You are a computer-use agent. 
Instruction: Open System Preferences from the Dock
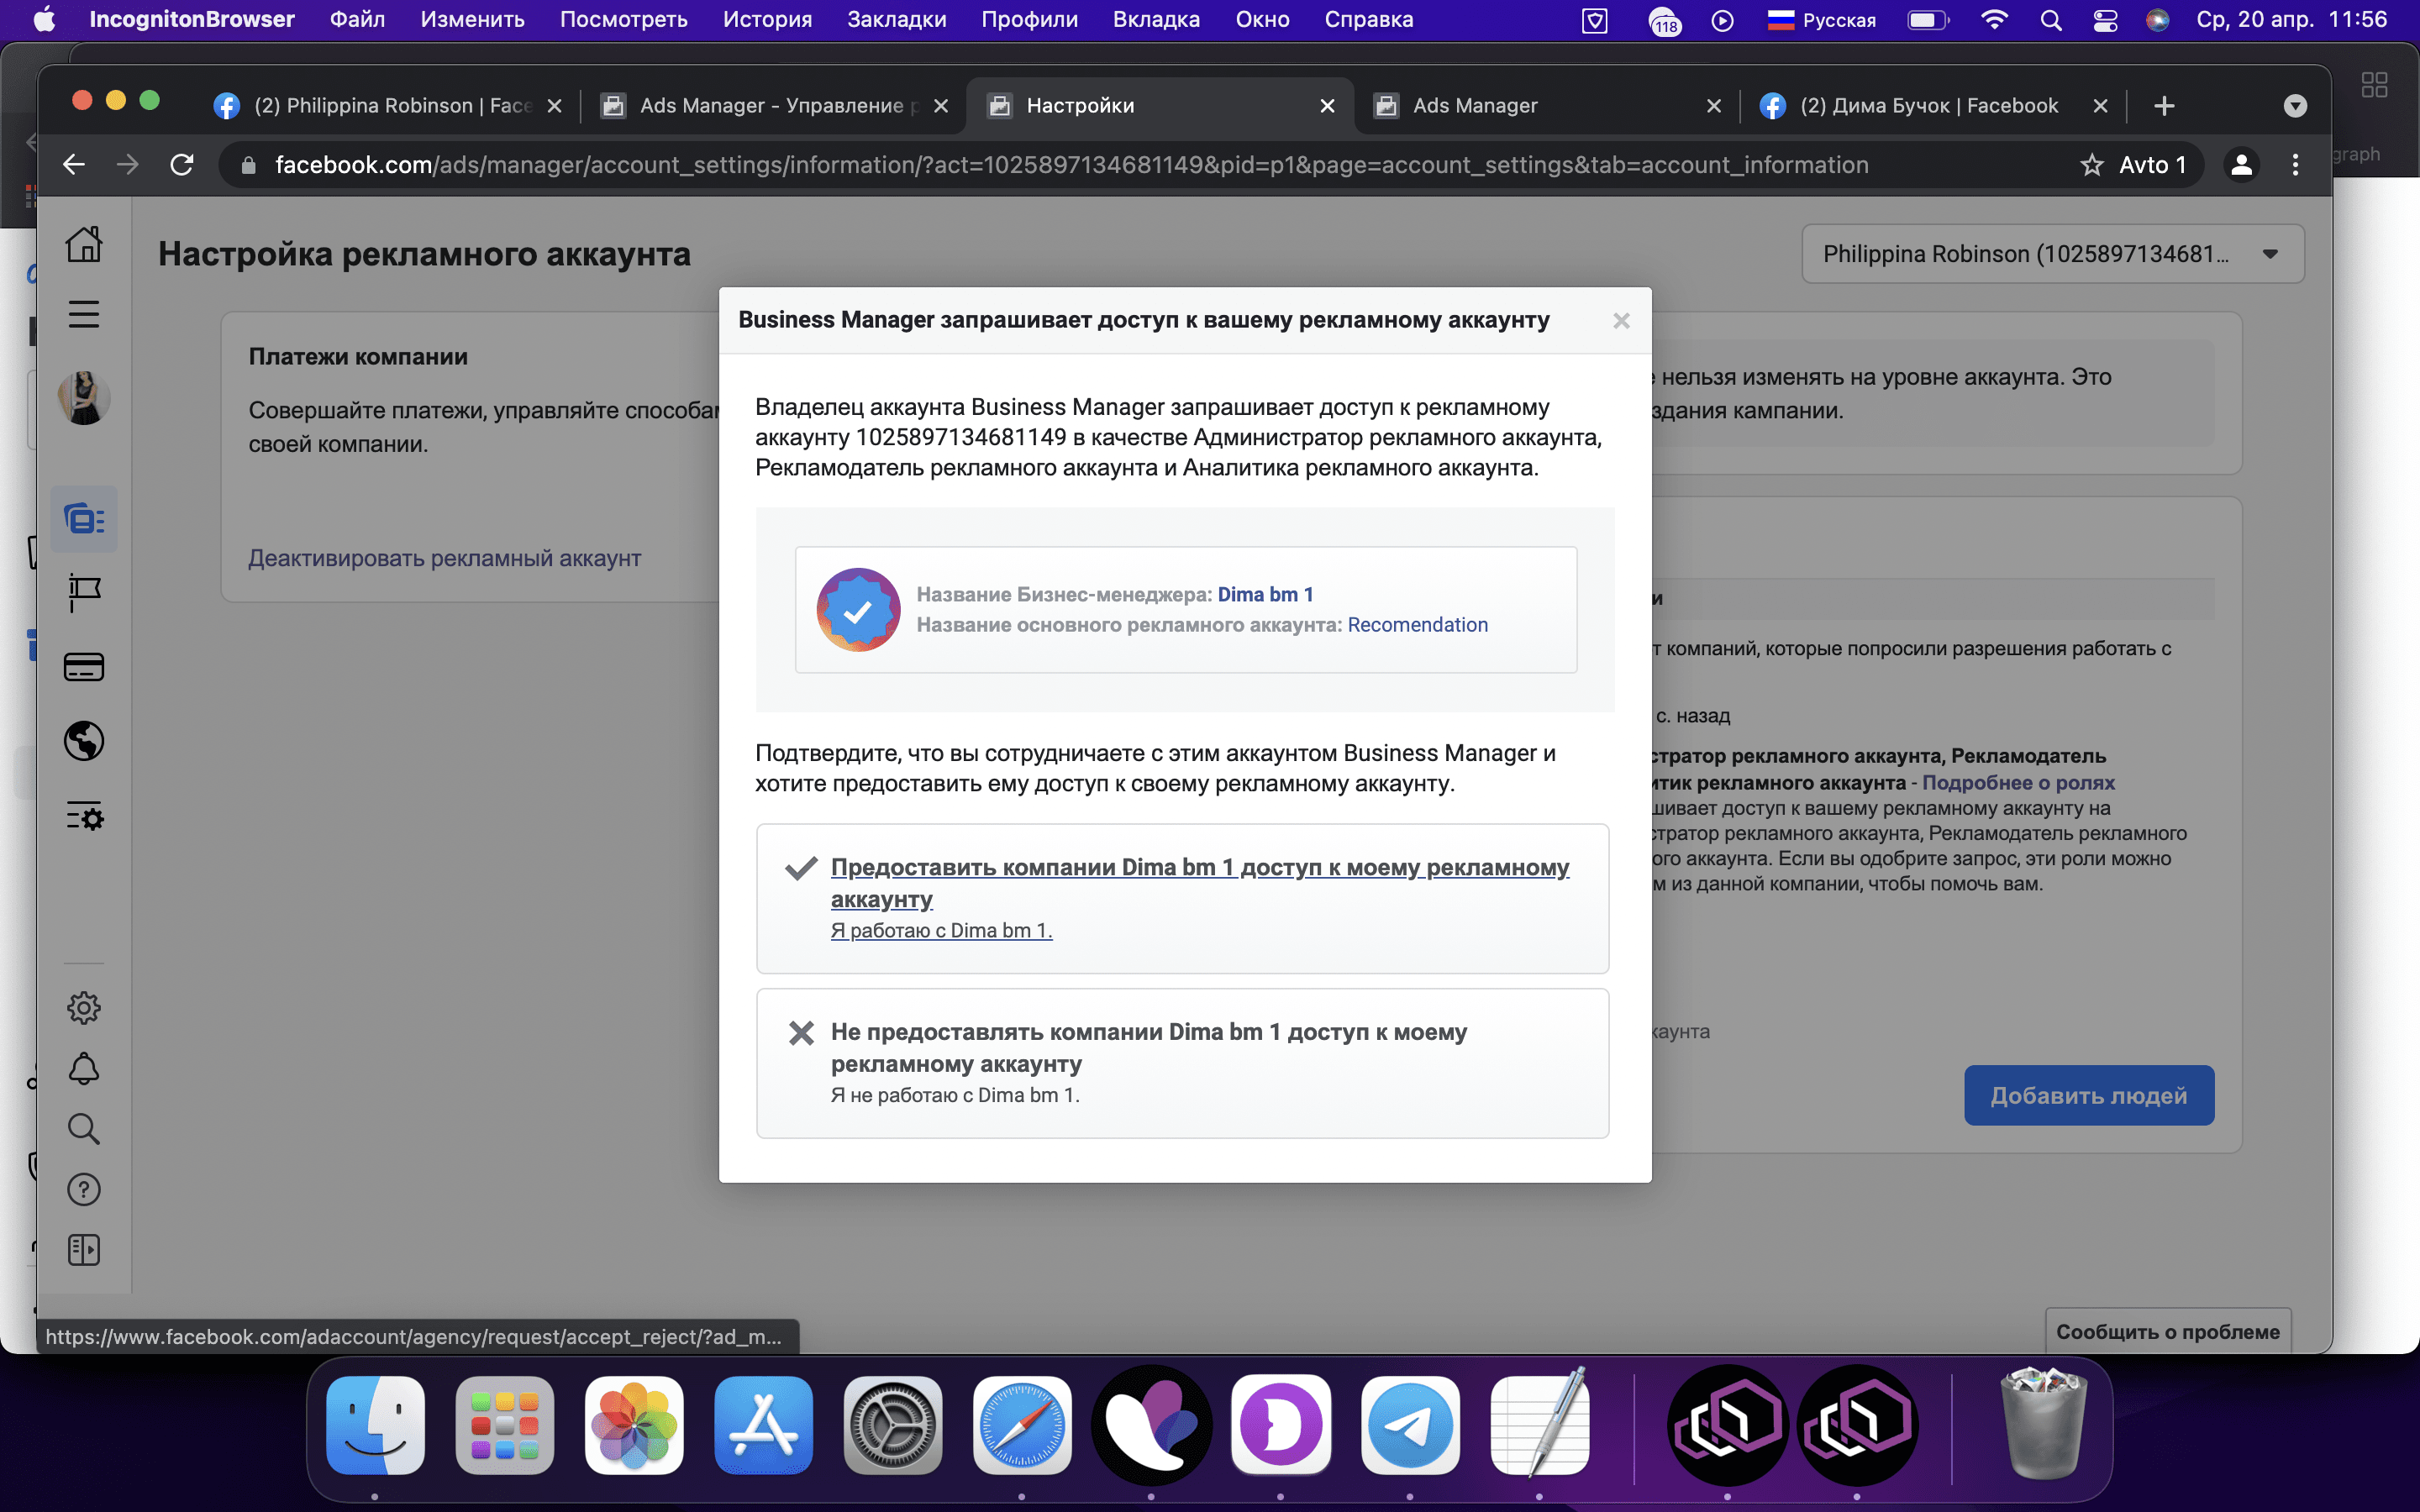[893, 1425]
